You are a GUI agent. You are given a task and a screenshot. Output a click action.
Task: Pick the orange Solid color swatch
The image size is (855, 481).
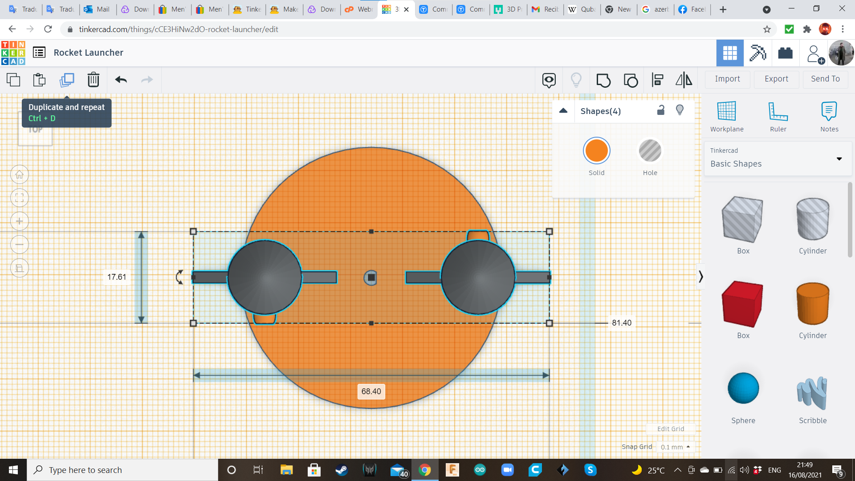click(596, 151)
